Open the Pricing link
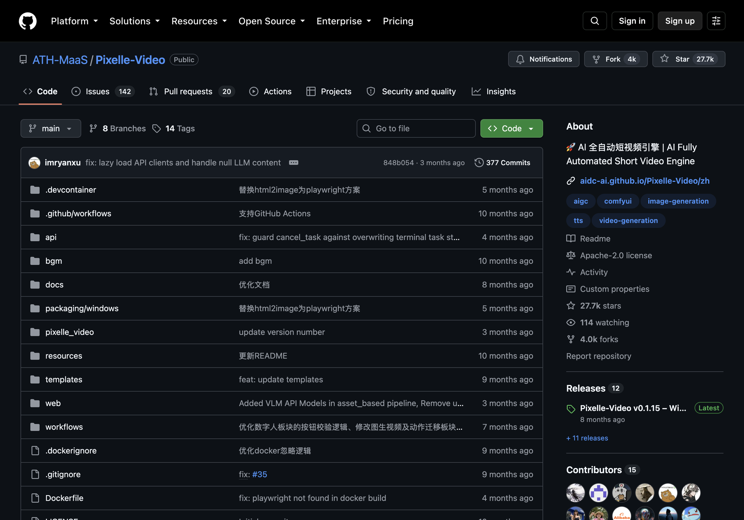744x520 pixels. point(398,21)
